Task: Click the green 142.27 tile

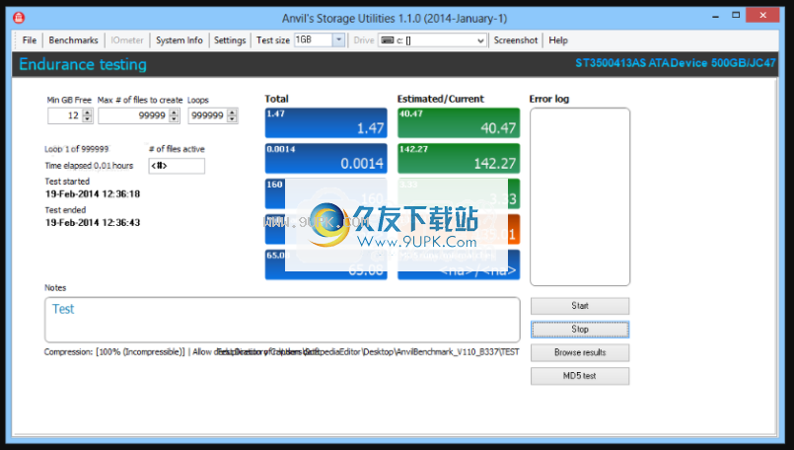Action: [459, 158]
